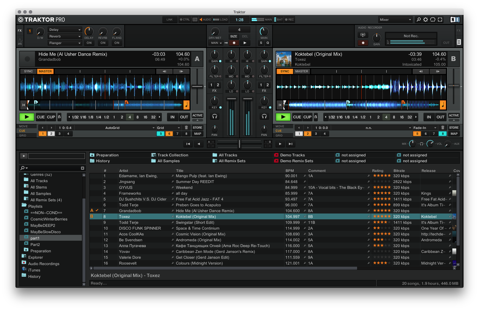Toggle Deck B flux mode icon
This screenshot has width=479, height=310.
tap(316, 117)
